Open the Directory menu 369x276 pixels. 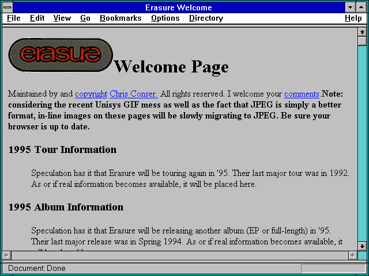pyautogui.click(x=206, y=18)
